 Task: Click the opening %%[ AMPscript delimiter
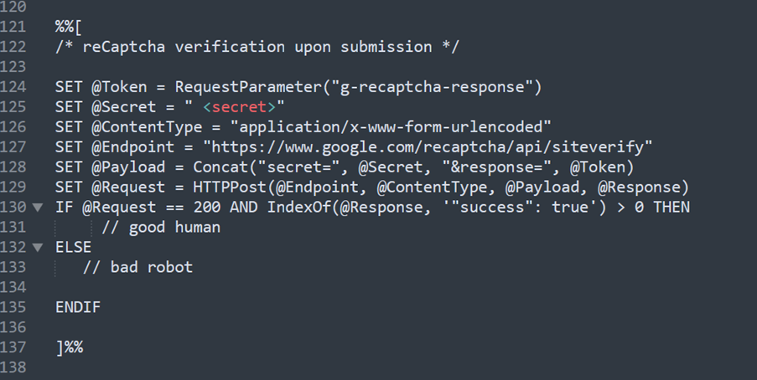69,27
